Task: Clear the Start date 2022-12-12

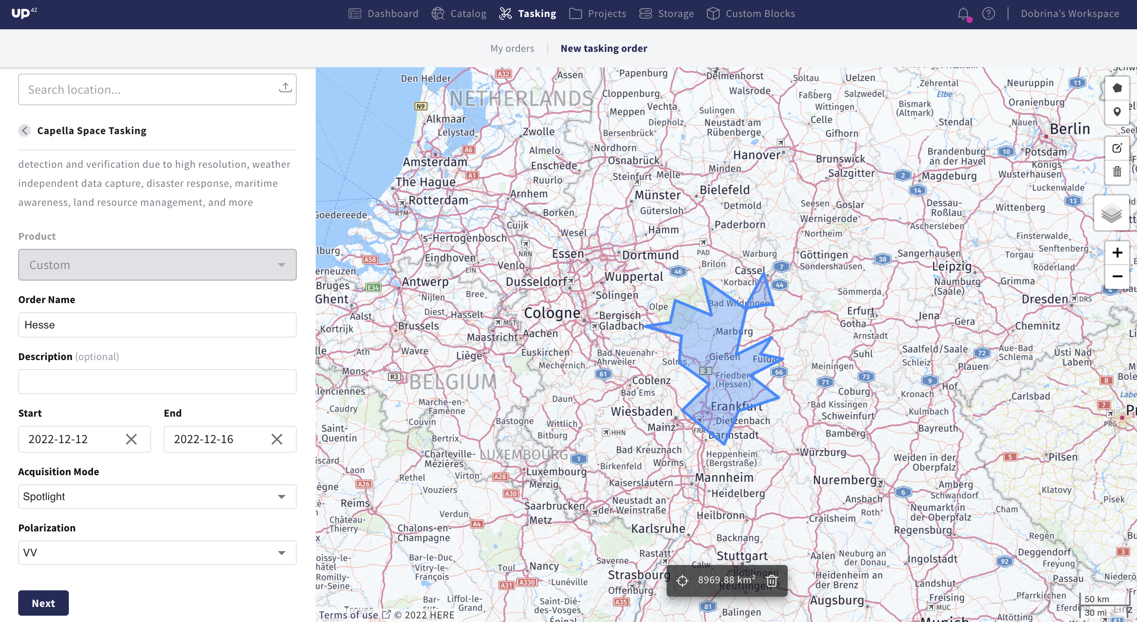Action: (x=131, y=439)
